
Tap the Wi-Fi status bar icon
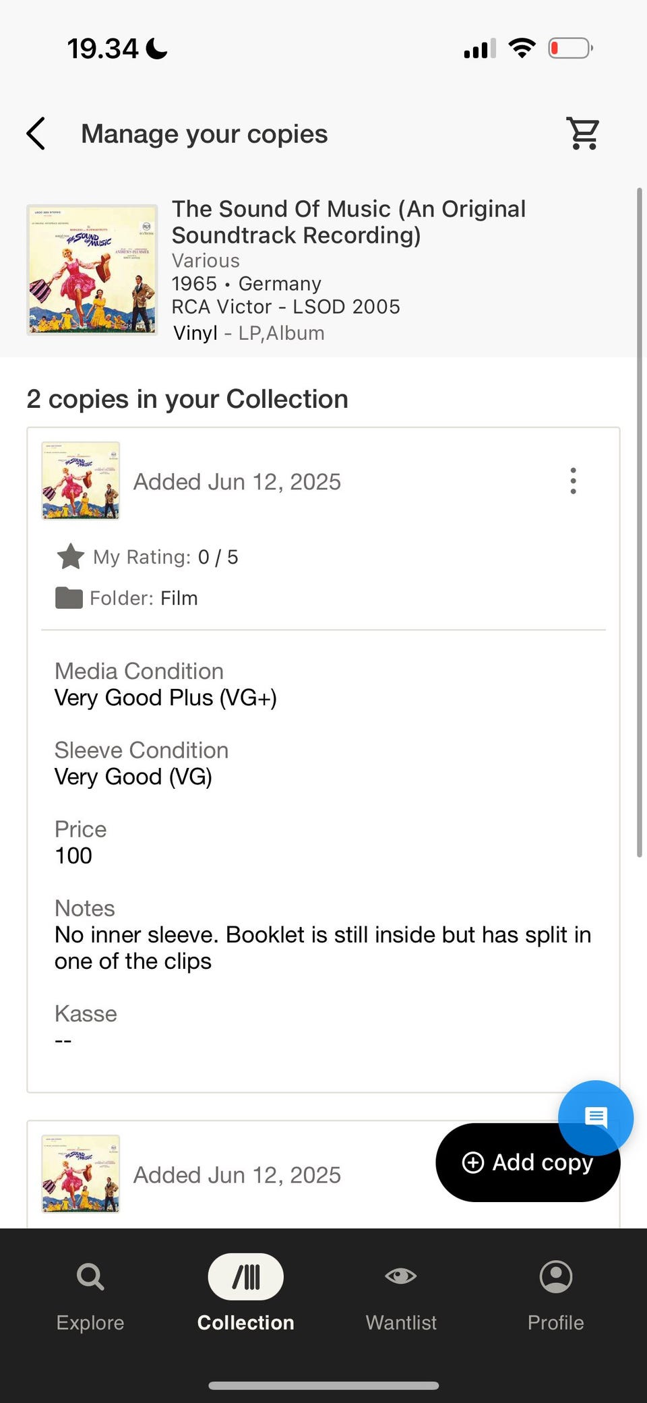(x=522, y=48)
